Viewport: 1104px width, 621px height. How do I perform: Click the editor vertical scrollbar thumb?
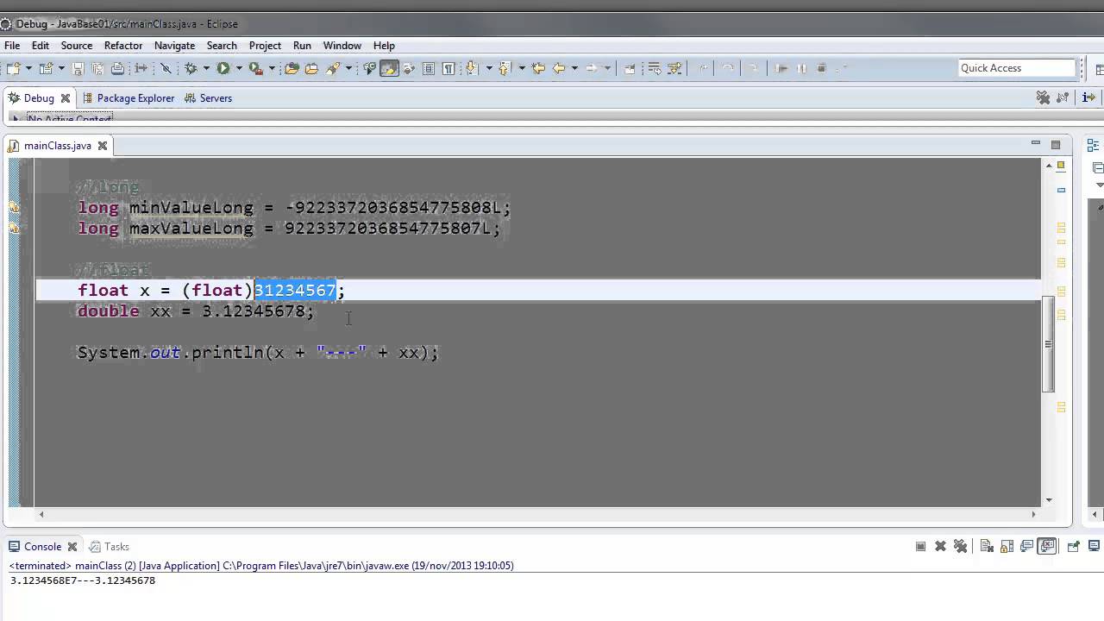[1048, 343]
